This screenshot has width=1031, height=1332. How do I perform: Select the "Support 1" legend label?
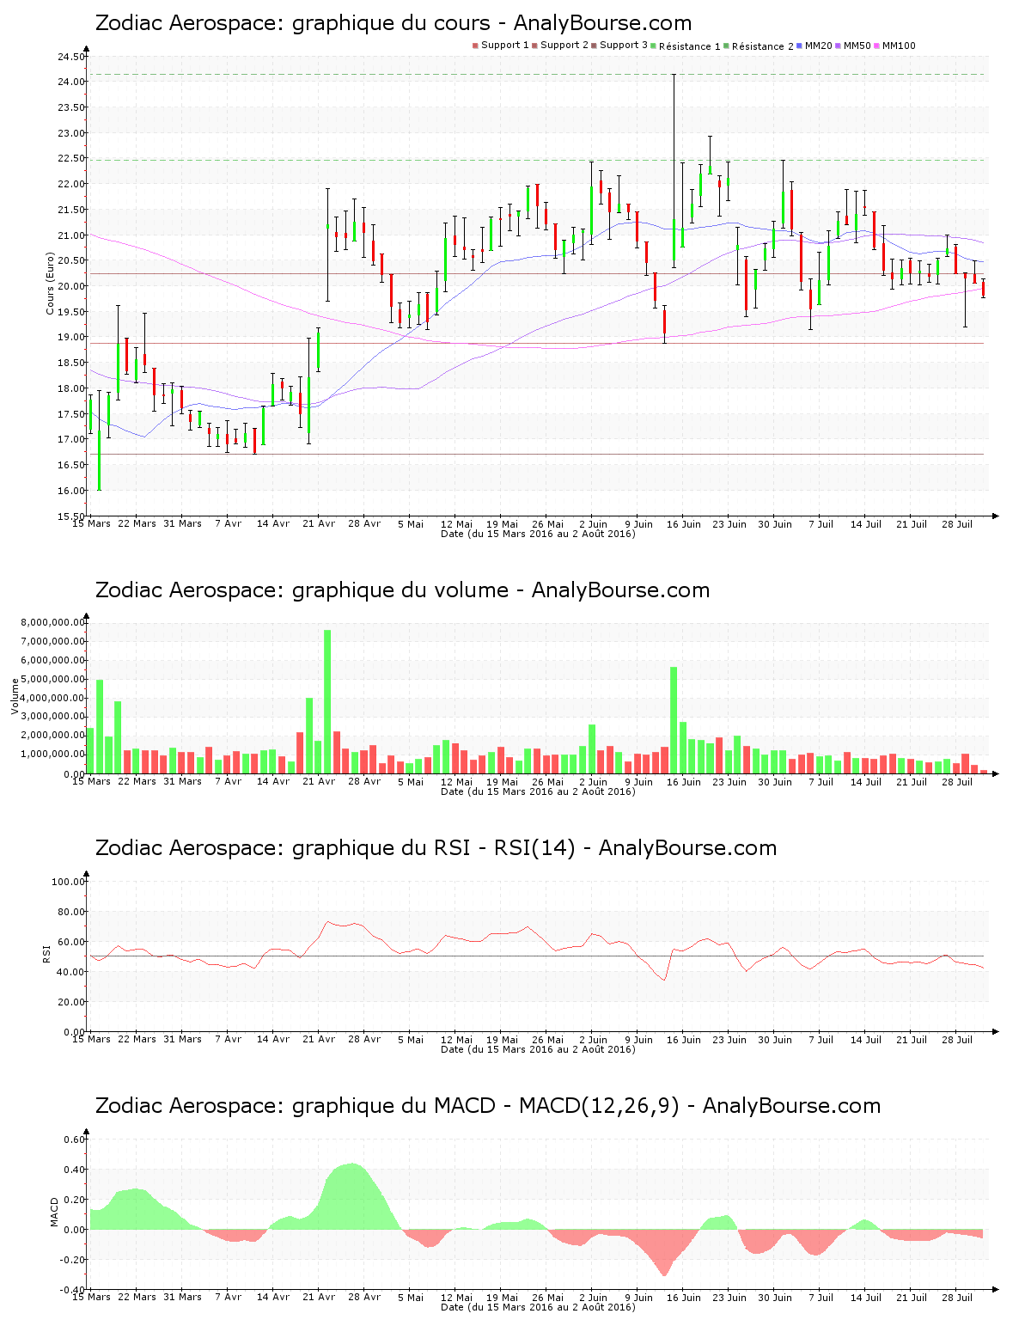[x=505, y=46]
